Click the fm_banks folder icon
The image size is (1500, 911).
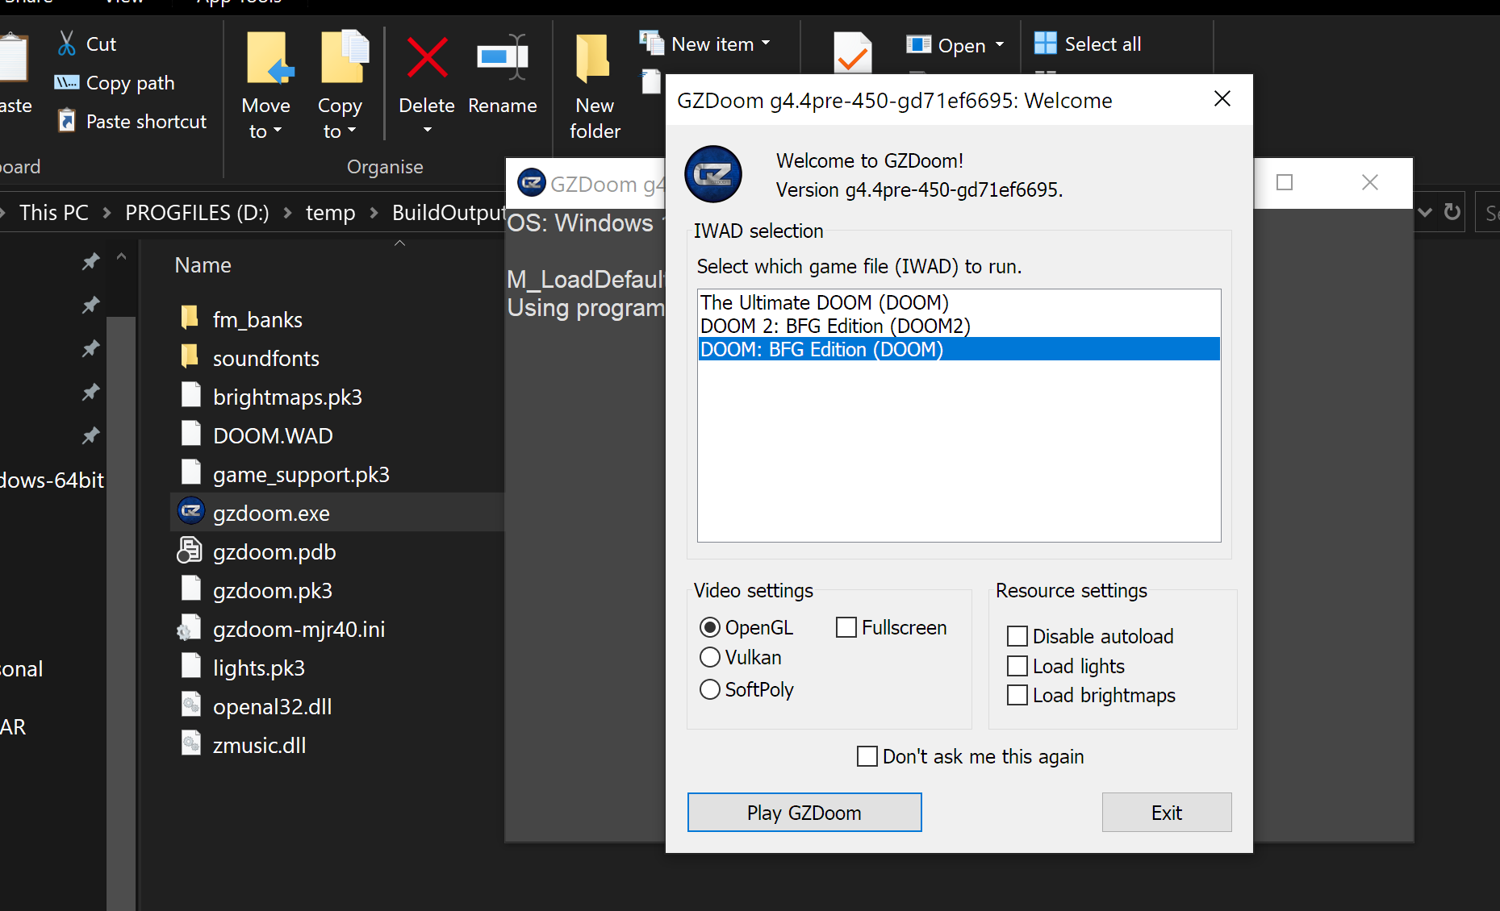pos(190,317)
